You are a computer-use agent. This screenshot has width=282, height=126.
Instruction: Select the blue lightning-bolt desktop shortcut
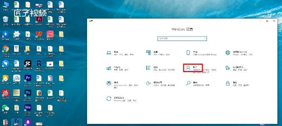tap(6, 35)
